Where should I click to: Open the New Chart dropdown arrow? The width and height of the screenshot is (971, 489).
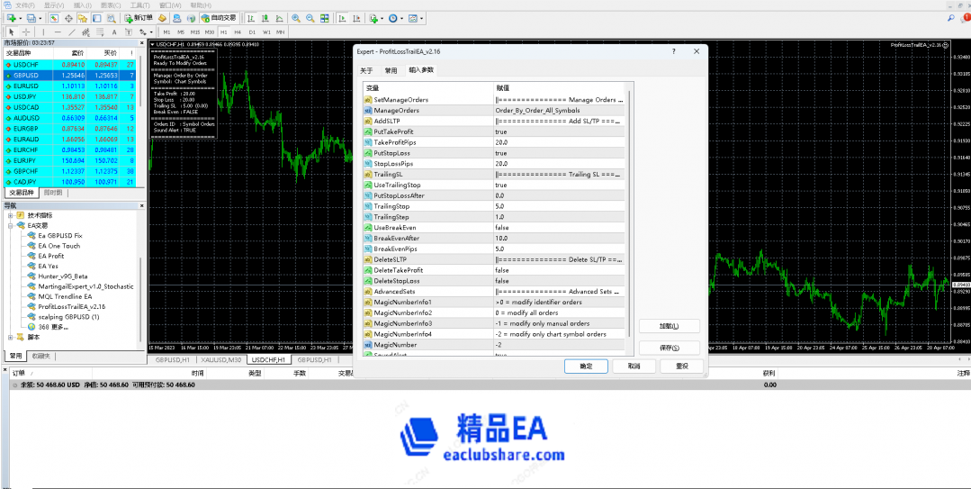tap(21, 18)
